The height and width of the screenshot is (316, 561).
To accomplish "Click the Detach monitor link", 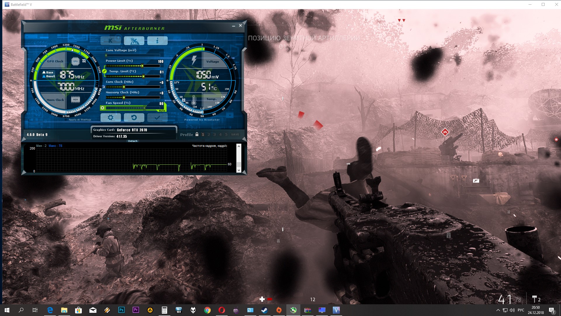I will [133, 141].
